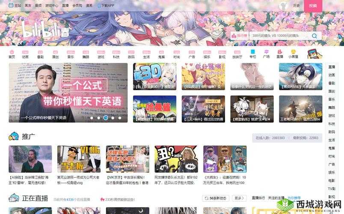The width and height of the screenshot is (344, 214).
Task: Open 漫画 in the top navigation
Action: [89, 5]
